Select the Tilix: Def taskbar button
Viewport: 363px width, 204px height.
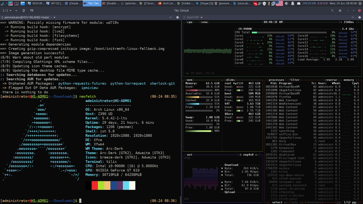[92, 3]
